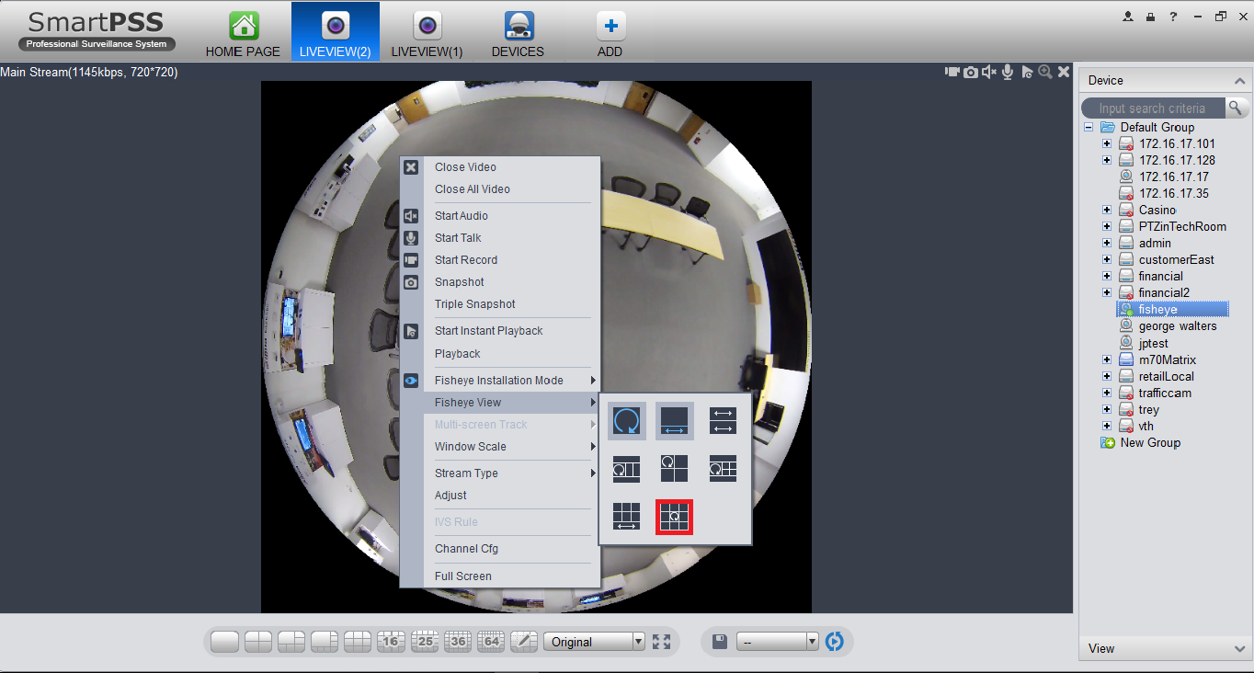Click the digital zoom magnifier icon
Screen dimensions: 1254x673
[x=1044, y=72]
